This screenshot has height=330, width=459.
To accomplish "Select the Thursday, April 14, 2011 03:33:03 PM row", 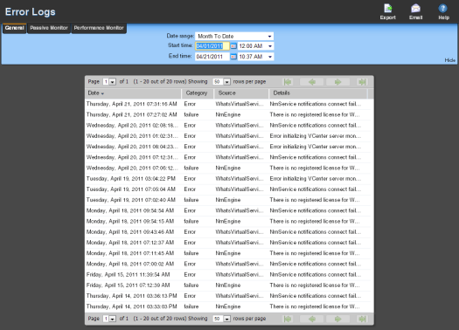I will point(227,306).
